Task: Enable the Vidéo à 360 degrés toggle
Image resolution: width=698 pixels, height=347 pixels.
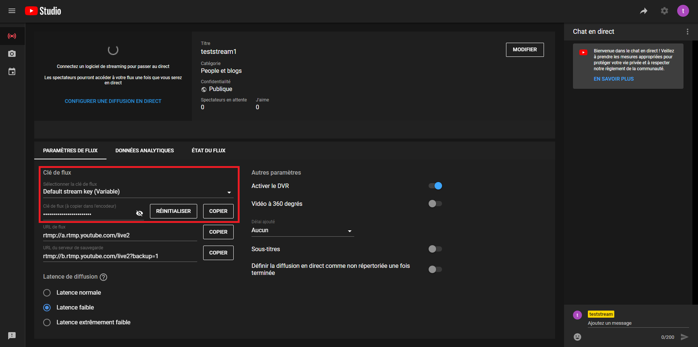Action: pos(435,204)
